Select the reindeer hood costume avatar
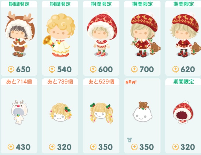201x155 pixels. pos(19,34)
